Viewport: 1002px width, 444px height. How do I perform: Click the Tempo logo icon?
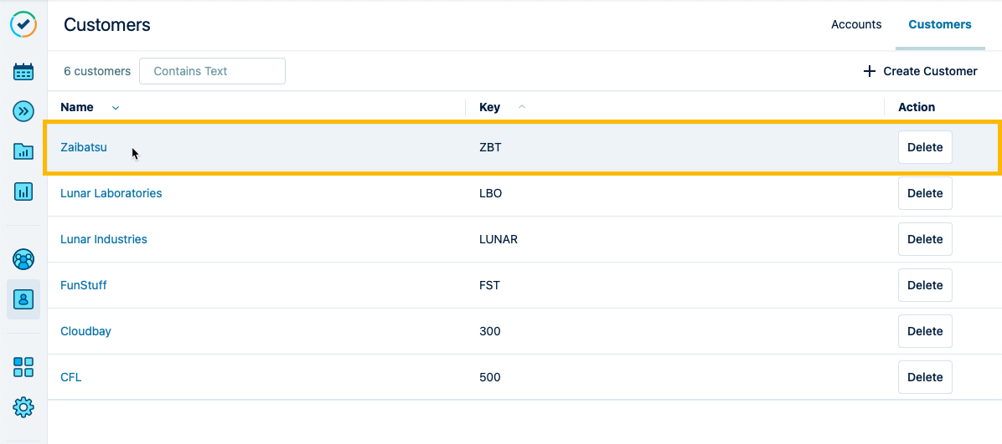[23, 24]
